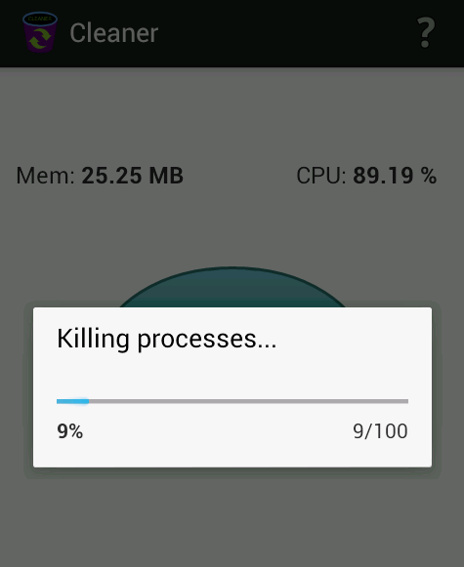Viewport: 464px width, 567px height.
Task: Tap the CPU: label text
Action: pyautogui.click(x=321, y=176)
